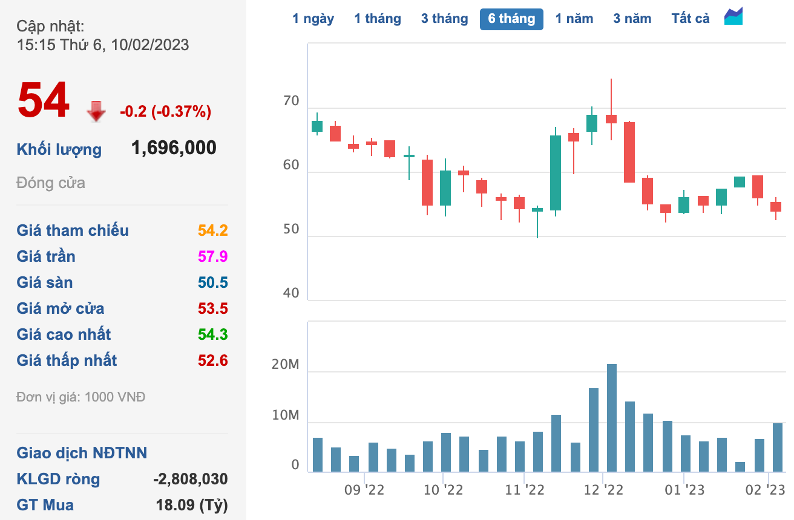Click the Giá tham chiếu label
This screenshot has height=520, width=794.
(x=73, y=230)
